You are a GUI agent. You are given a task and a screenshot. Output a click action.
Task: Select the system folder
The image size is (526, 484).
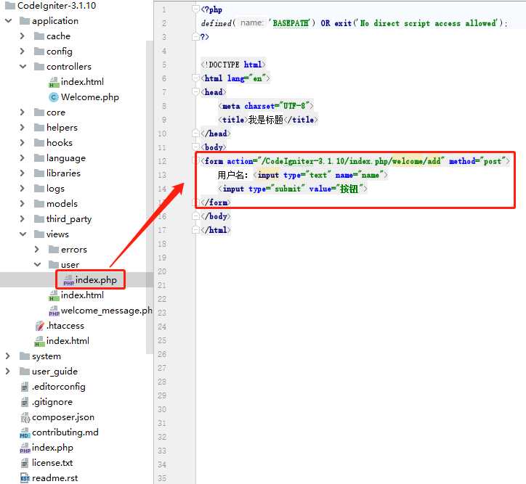(46, 356)
